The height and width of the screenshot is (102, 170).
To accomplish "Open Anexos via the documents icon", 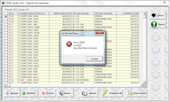I will coord(84,93).
